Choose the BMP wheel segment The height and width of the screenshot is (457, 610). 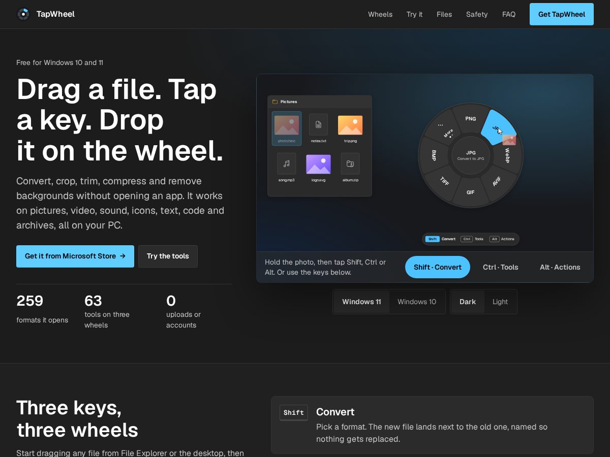(x=434, y=155)
